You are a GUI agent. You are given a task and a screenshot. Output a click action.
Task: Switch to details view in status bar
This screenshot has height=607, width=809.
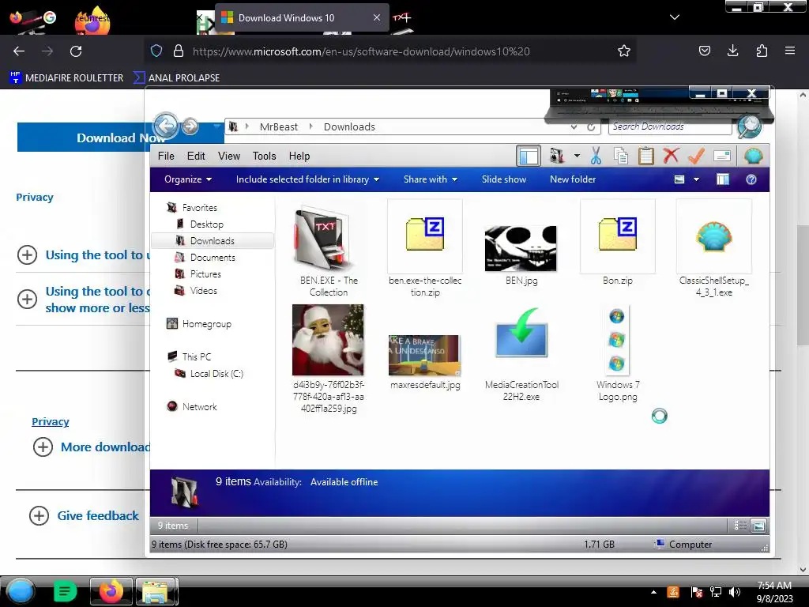[x=740, y=526]
